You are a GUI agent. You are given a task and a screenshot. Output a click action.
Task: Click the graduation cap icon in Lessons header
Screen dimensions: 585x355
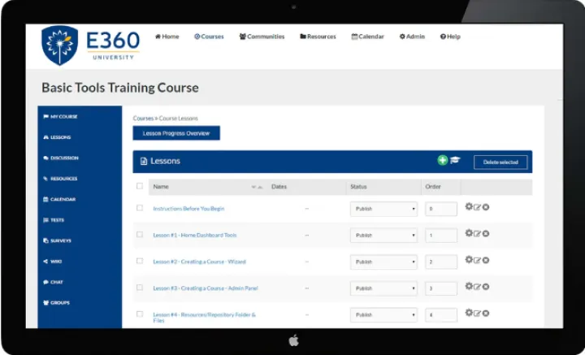(455, 161)
